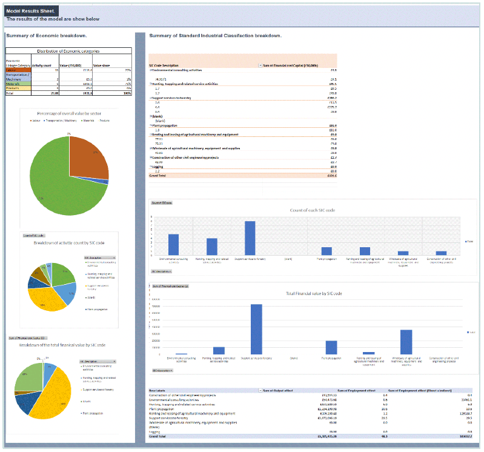Select the Grand Total row in SIC pivot table
The width and height of the screenshot is (484, 452).
(x=243, y=176)
